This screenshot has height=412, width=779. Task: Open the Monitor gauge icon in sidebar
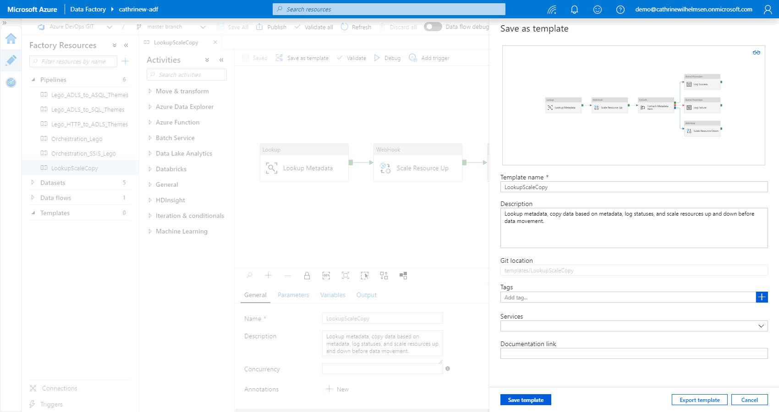pyautogui.click(x=11, y=82)
